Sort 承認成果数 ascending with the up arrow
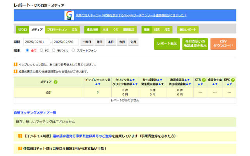This screenshot has height=156, width=250. pyautogui.click(x=186, y=80)
